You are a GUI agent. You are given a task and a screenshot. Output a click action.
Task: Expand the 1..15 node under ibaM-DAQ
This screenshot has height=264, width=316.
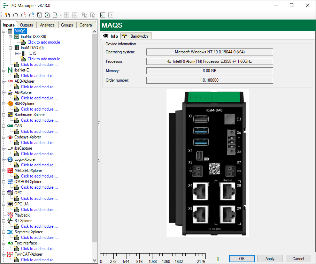17,53
